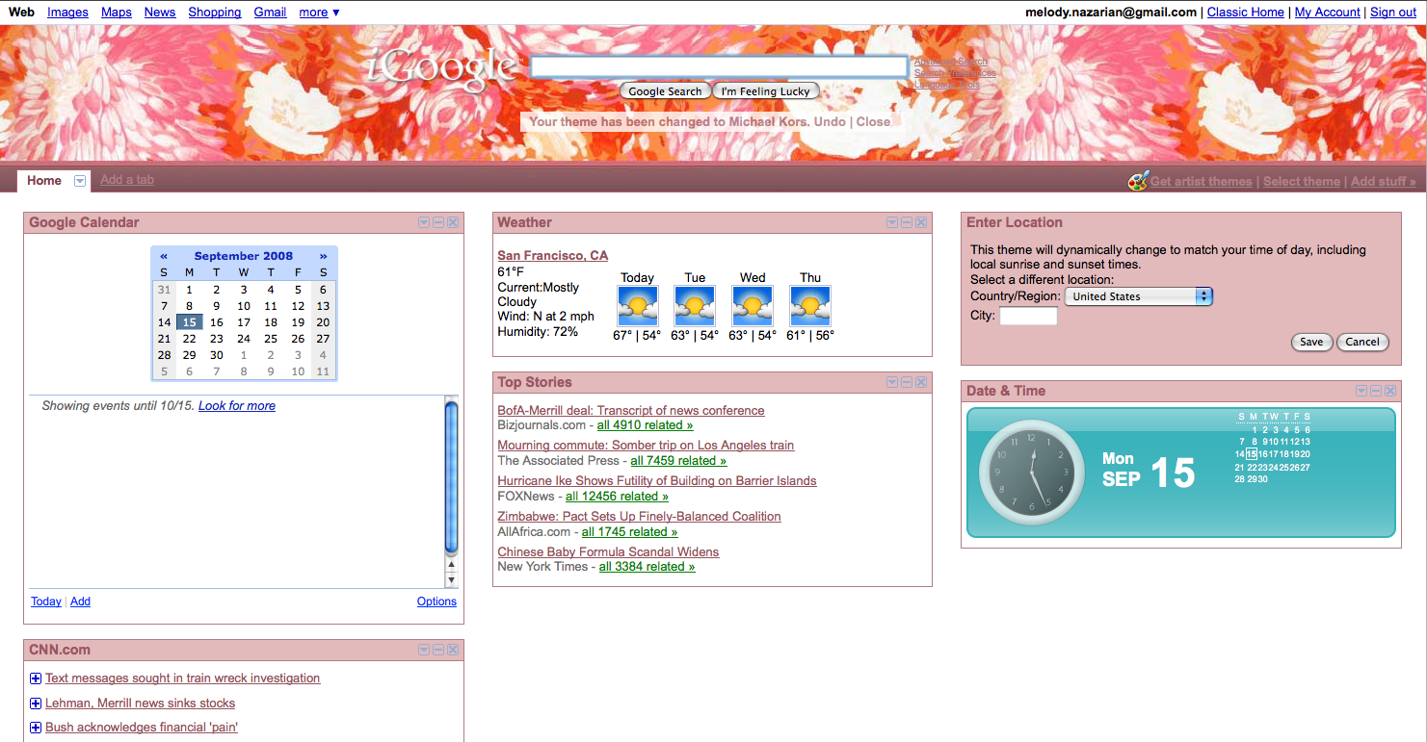Open the Date & Time gadget menu arrow
This screenshot has width=1427, height=742.
[1361, 391]
